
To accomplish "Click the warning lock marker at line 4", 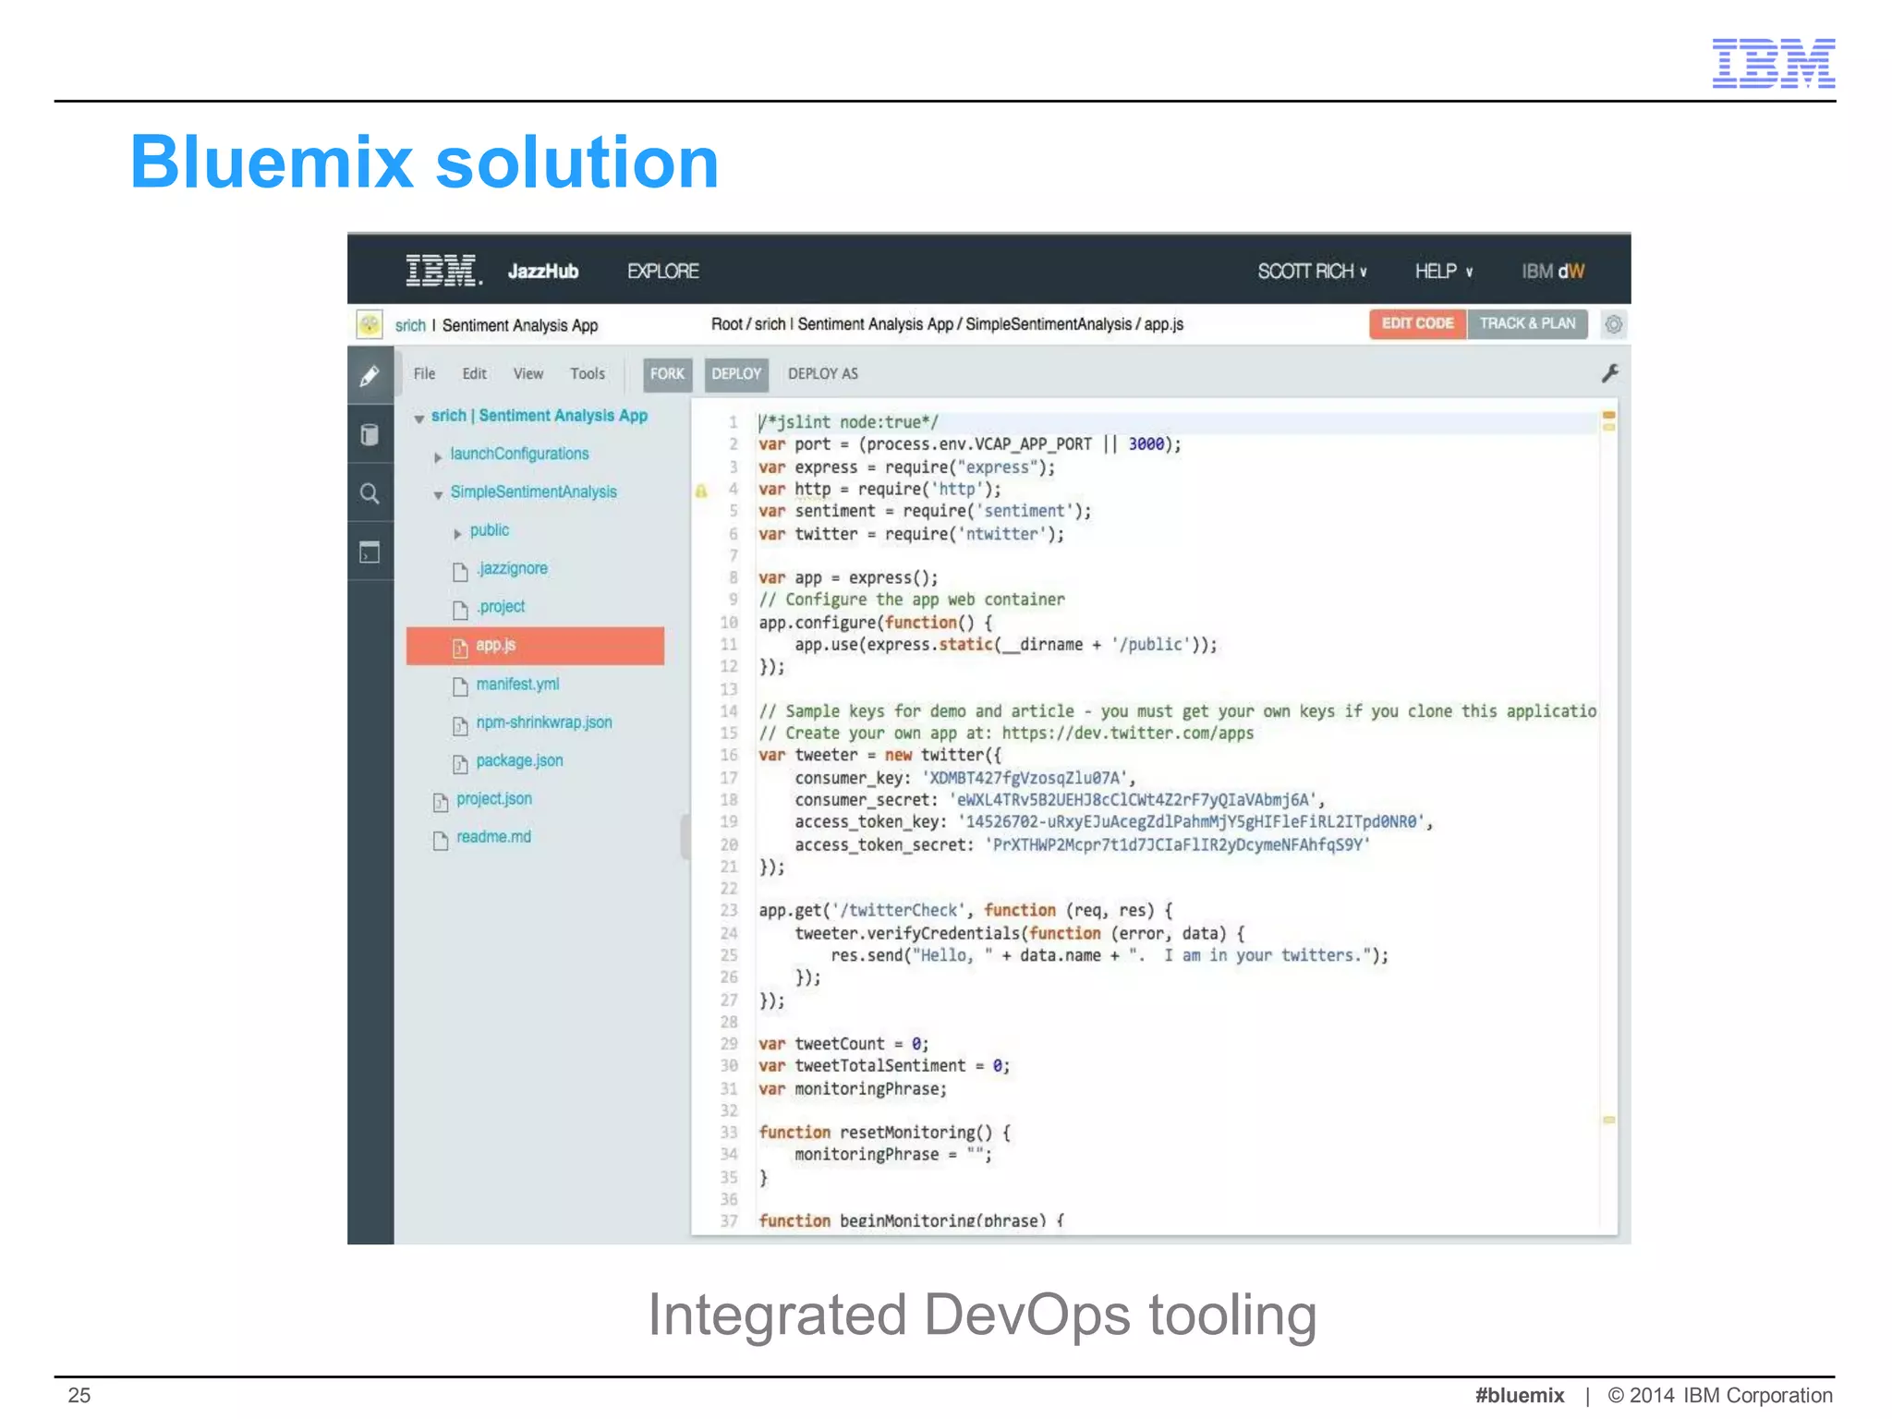I will point(701,491).
